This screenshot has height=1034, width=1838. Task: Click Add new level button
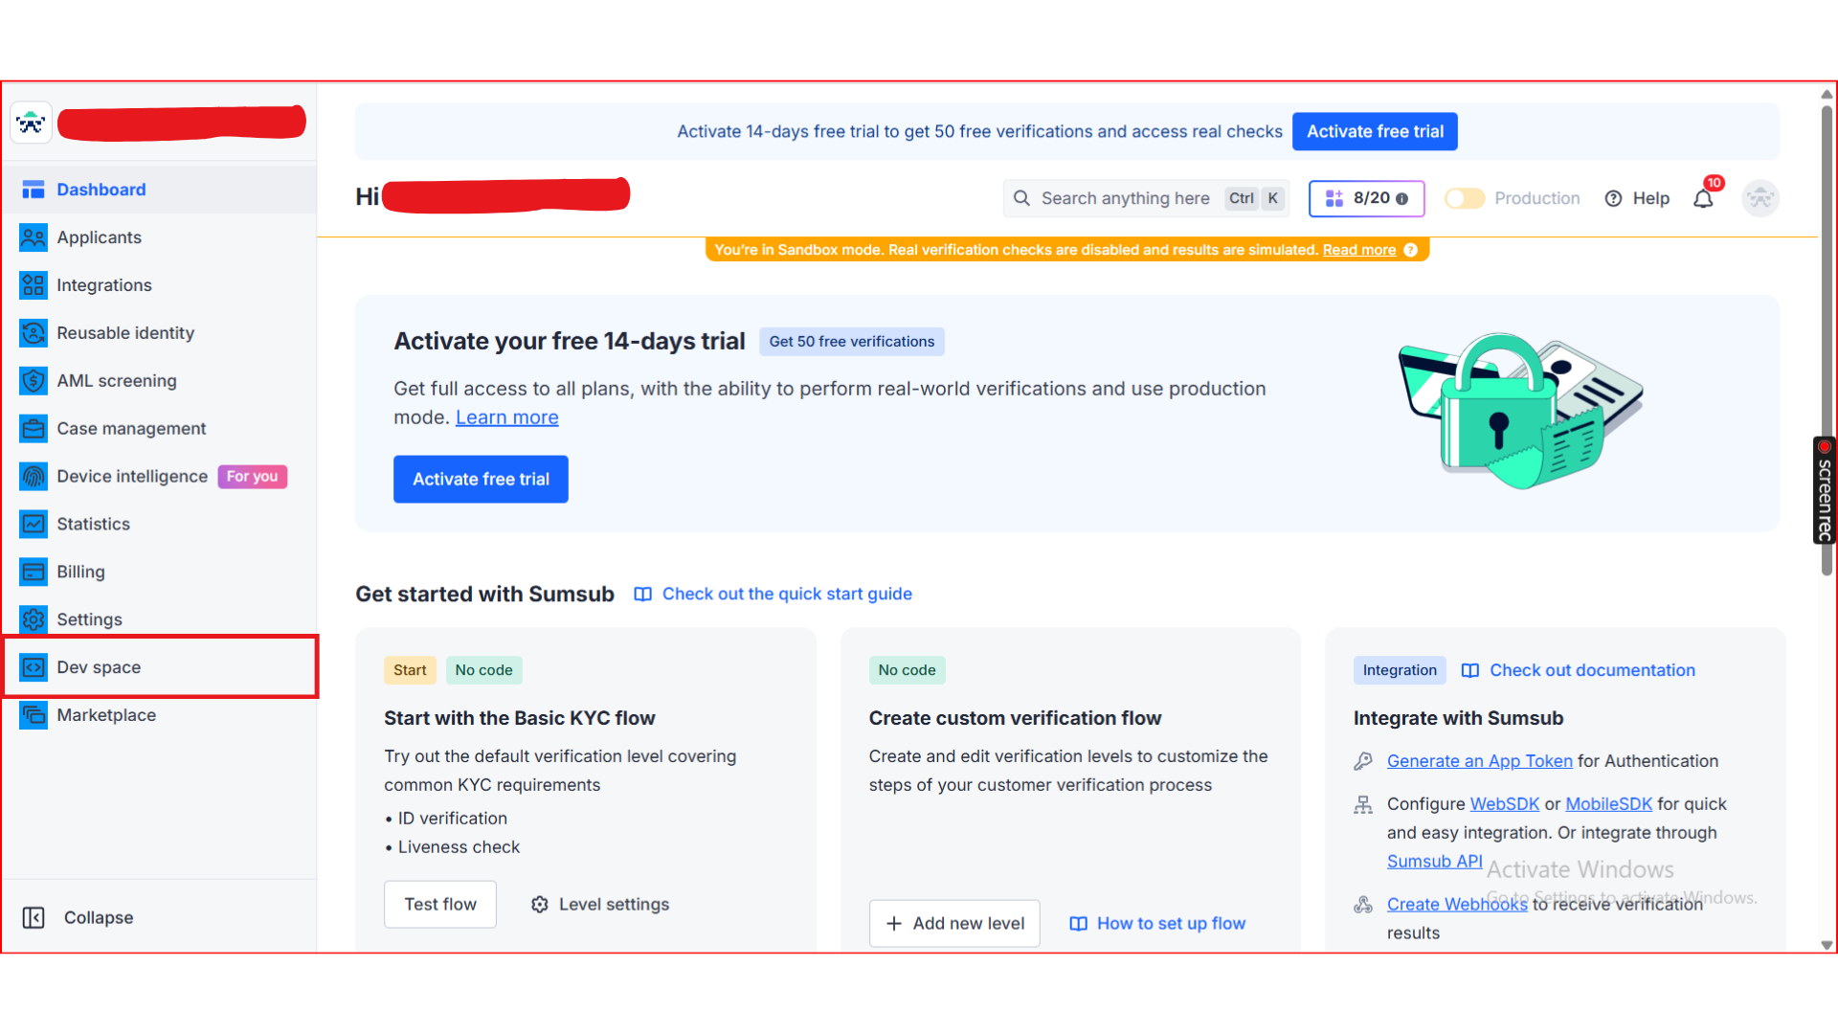pyautogui.click(x=954, y=924)
